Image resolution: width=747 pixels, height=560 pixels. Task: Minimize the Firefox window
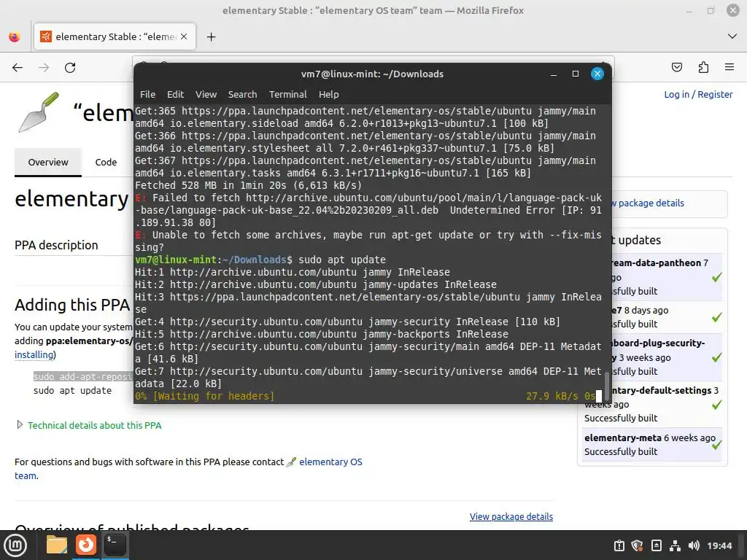[x=689, y=10]
